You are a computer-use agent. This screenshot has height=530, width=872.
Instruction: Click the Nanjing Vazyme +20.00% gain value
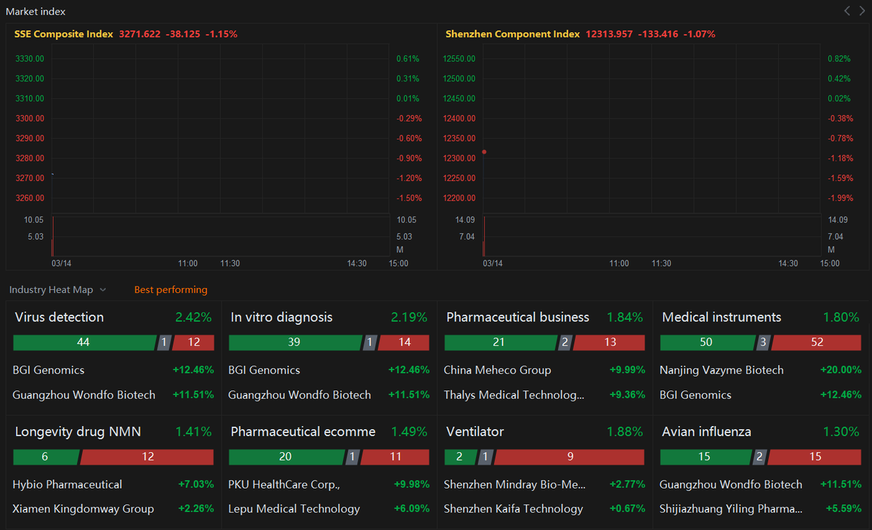click(841, 370)
